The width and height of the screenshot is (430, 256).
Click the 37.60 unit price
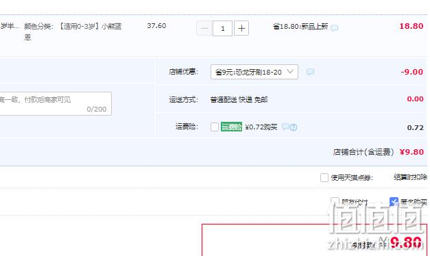coord(156,26)
